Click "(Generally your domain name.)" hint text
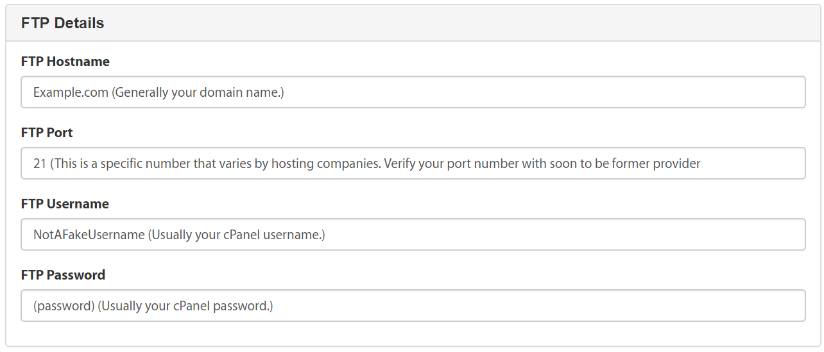Viewport: 824px width, 352px height. (198, 92)
